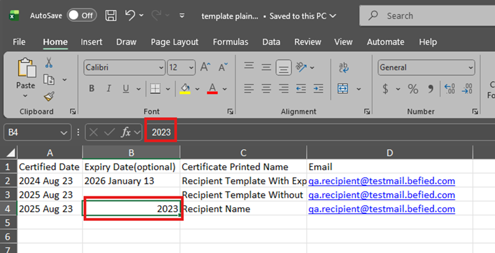The height and width of the screenshot is (253, 495).
Task: Switch to the Insert tab
Action: tap(92, 42)
